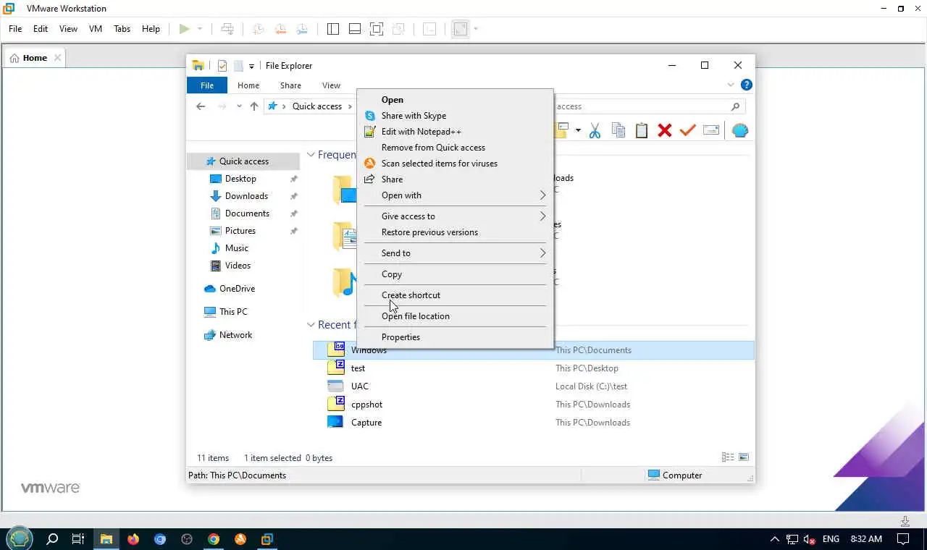The width and height of the screenshot is (927, 550).
Task: Click the Unity mode toolbar icon
Action: pos(398,29)
